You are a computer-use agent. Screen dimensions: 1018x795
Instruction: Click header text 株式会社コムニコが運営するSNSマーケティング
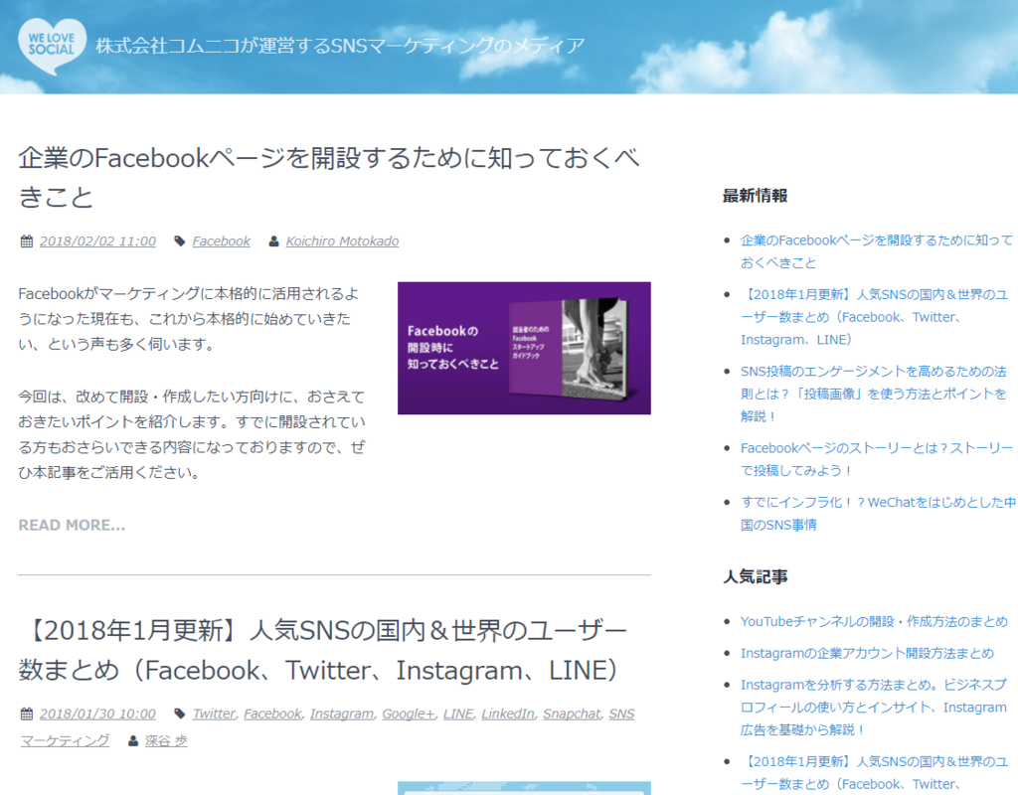[x=340, y=46]
